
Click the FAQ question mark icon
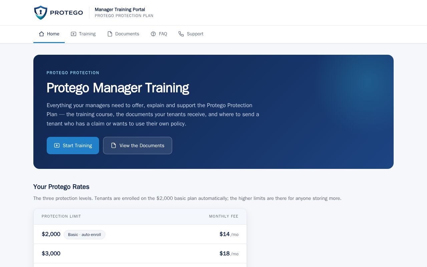[x=153, y=34]
